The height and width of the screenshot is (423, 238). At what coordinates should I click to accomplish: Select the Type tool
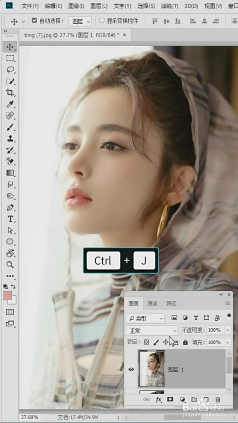pyautogui.click(x=10, y=219)
